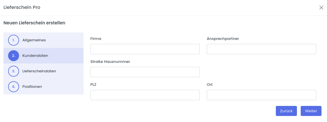The width and height of the screenshot is (327, 122).
Task: Close the Lieferschein Pro dialog
Action: 321,8
